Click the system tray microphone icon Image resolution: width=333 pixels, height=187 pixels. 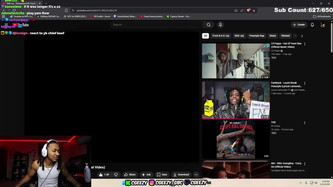point(306,183)
